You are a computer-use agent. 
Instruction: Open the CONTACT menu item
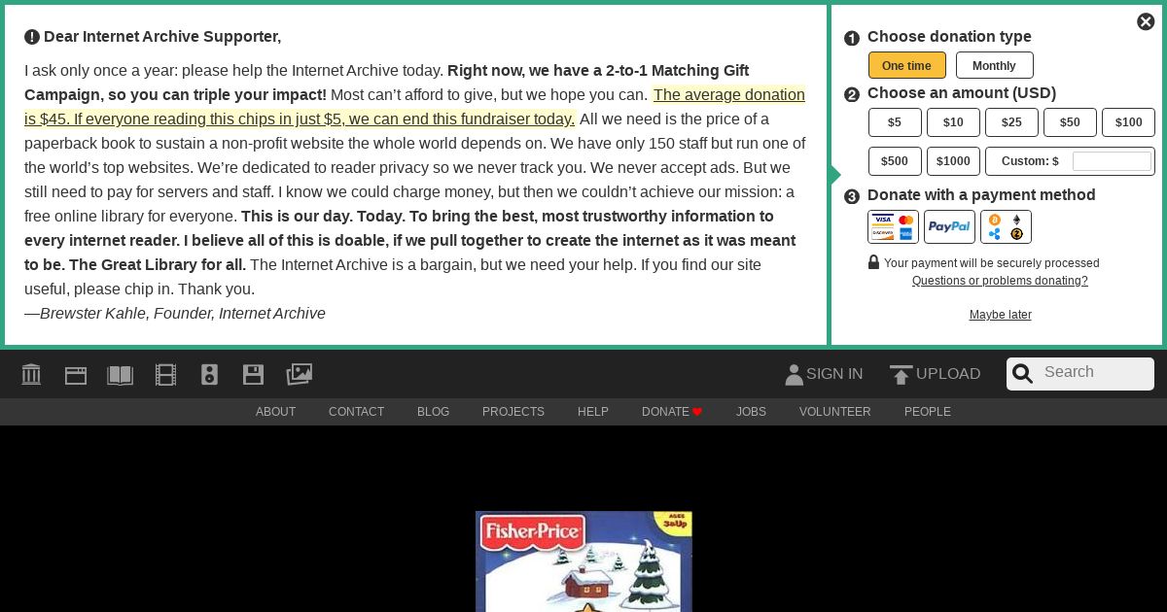point(356,412)
